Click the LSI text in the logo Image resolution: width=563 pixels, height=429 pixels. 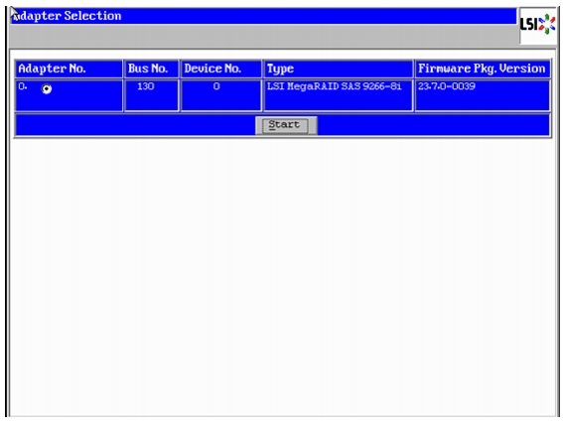(x=529, y=25)
